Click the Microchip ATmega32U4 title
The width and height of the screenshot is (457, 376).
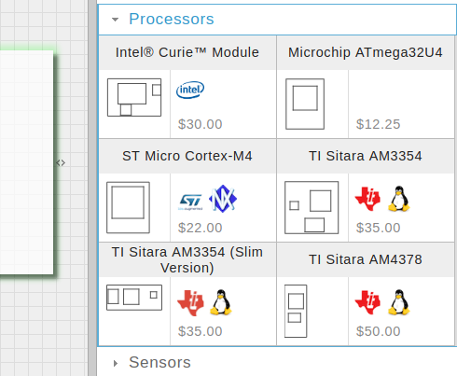366,52
